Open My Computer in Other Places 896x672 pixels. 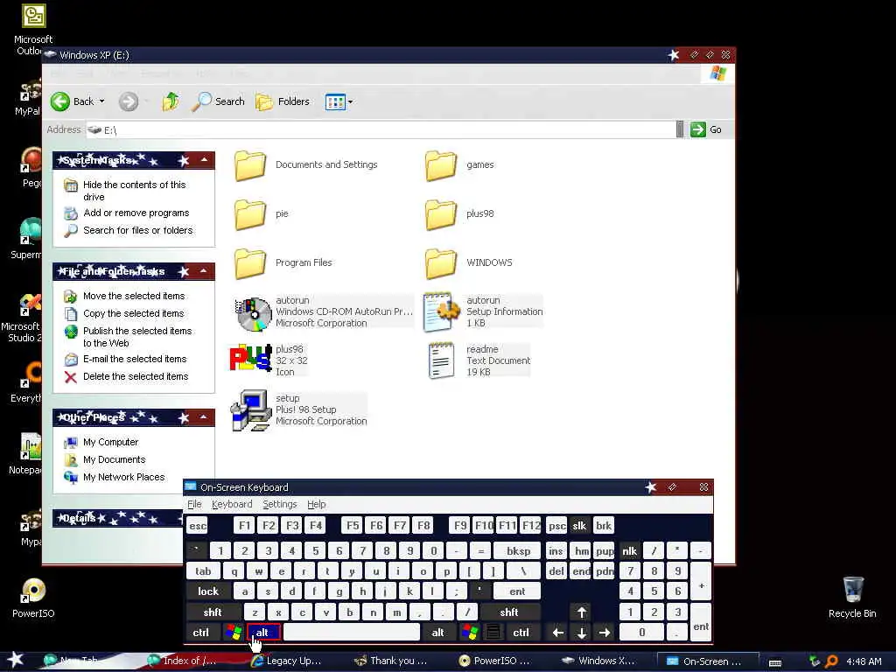(110, 442)
